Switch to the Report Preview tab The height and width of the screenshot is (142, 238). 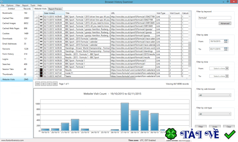tap(55, 9)
